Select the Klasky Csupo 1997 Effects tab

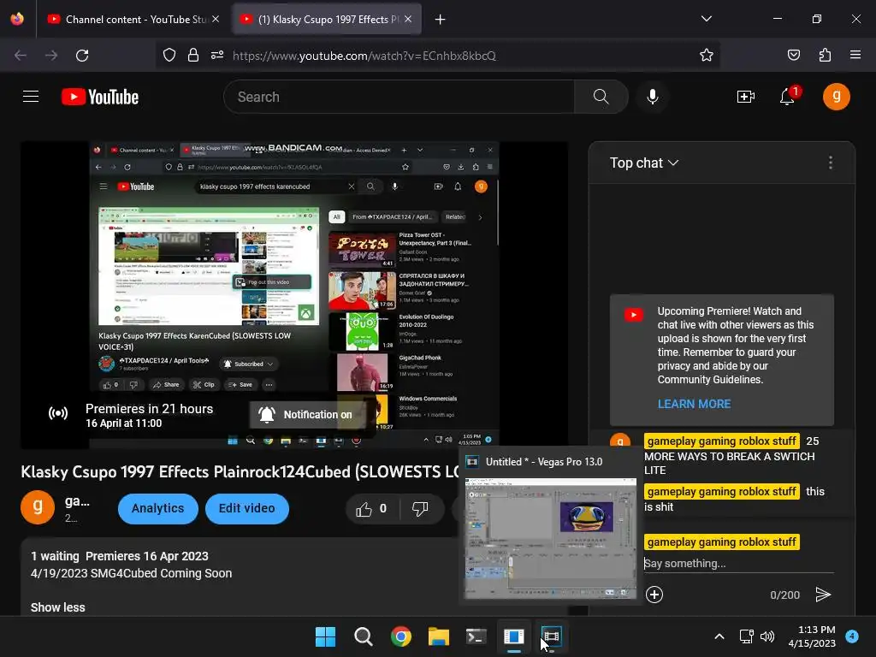click(x=327, y=19)
